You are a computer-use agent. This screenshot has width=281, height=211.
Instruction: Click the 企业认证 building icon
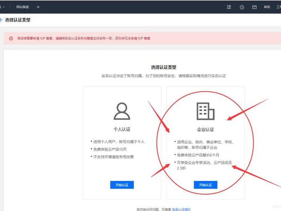(x=205, y=111)
